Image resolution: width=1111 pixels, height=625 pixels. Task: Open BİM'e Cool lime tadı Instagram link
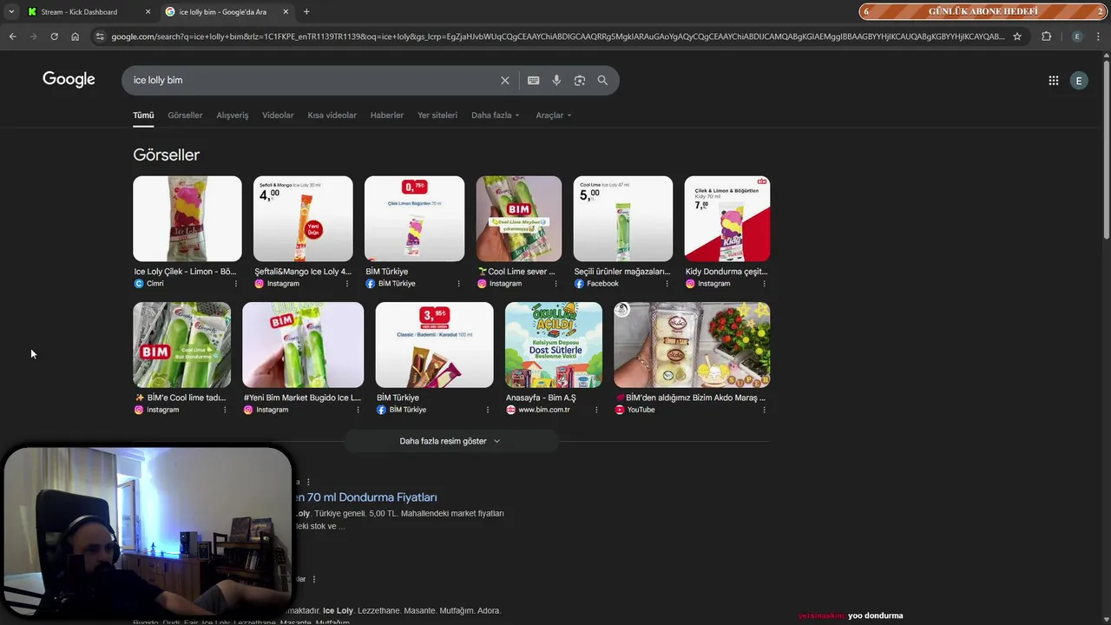tap(181, 398)
